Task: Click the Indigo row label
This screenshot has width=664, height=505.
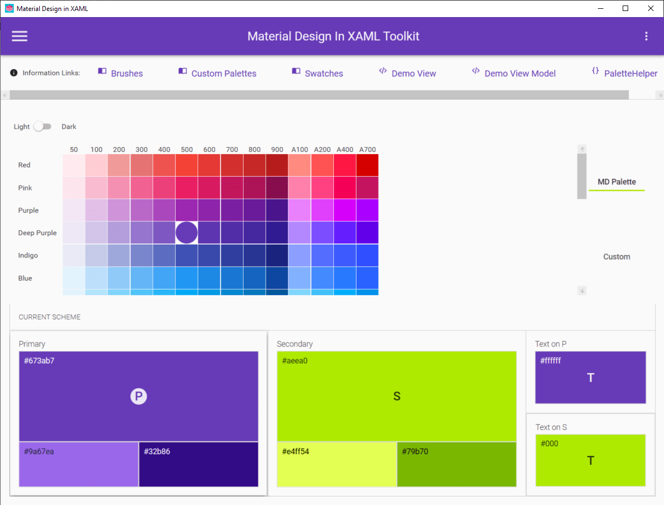Action: coord(28,256)
